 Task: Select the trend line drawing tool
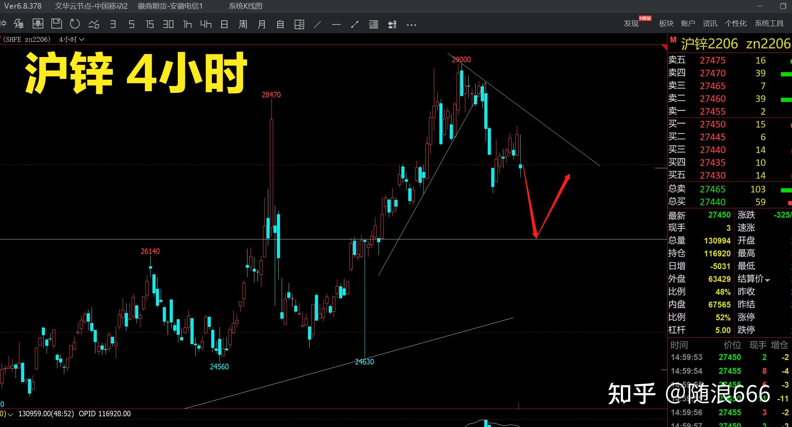317,24
